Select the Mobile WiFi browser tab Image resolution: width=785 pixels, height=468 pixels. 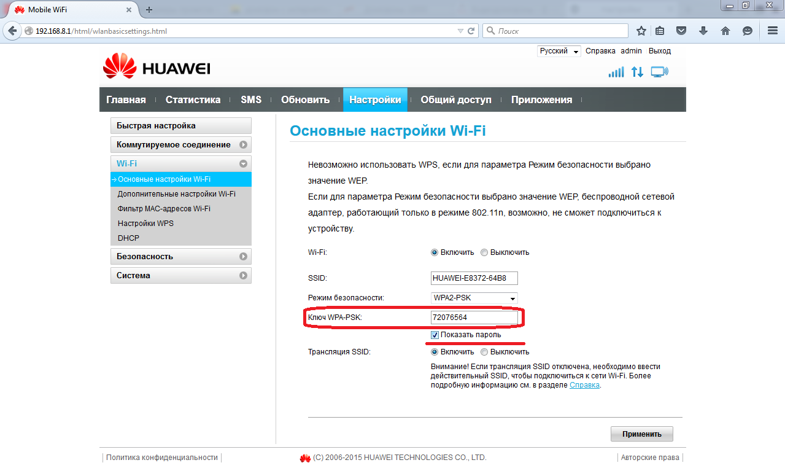click(72, 10)
